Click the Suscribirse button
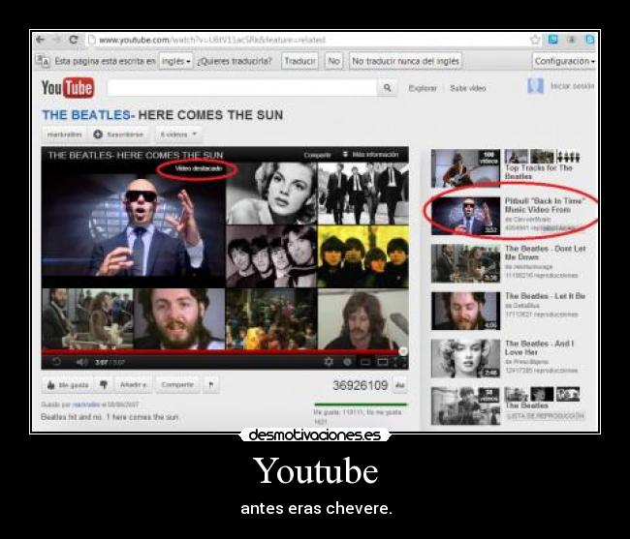The width and height of the screenshot is (630, 539). click(x=118, y=135)
